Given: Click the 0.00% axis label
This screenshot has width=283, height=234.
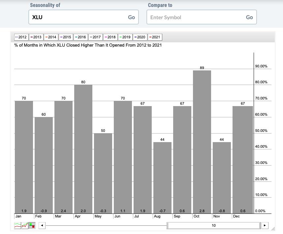Looking at the screenshot, I should (260, 211).
